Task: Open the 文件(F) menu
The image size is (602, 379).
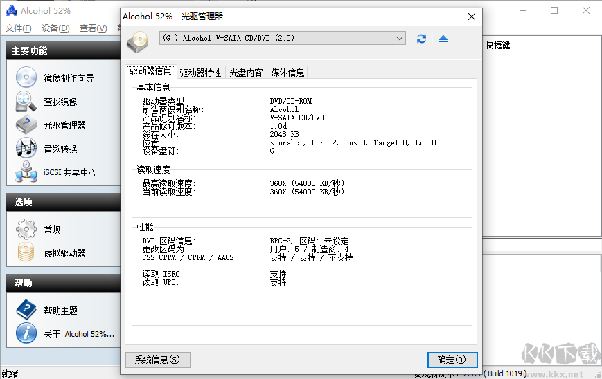Action: tap(18, 28)
